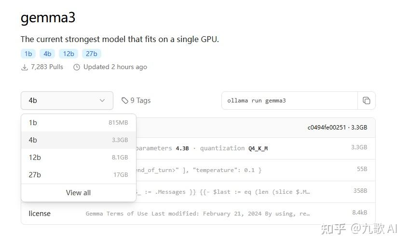408x245 pixels.
Task: Select the 1b option in dropdown
Action: coord(78,123)
